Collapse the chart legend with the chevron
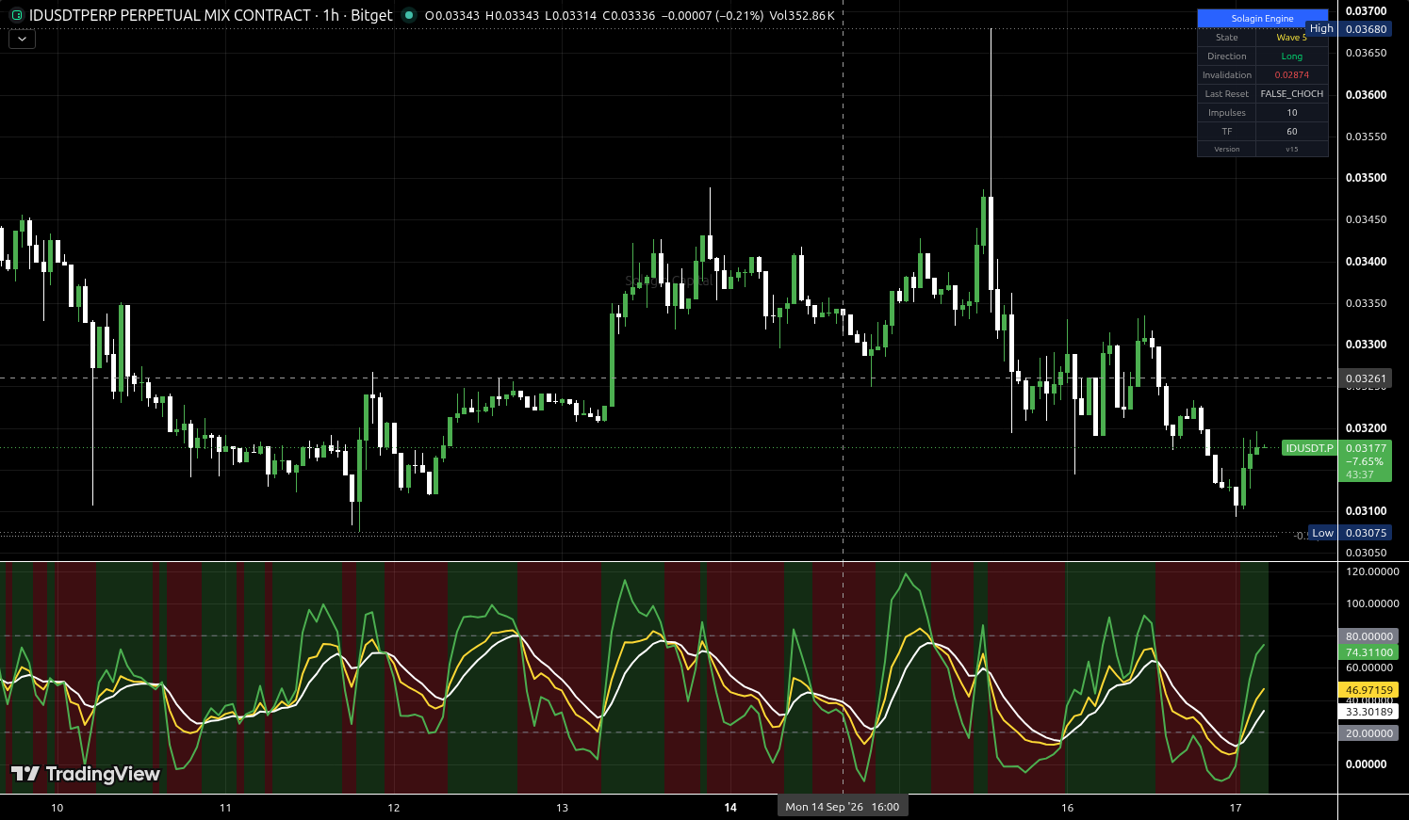Image resolution: width=1409 pixels, height=820 pixels. [x=22, y=40]
